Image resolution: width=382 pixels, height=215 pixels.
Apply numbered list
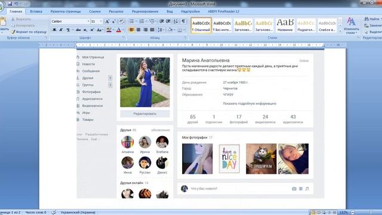point(141,21)
